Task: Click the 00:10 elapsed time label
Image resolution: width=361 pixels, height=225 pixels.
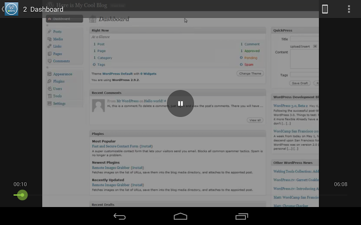Action: point(20,184)
